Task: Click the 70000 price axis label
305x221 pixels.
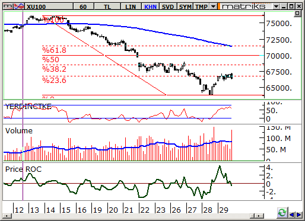Action: click(x=279, y=56)
